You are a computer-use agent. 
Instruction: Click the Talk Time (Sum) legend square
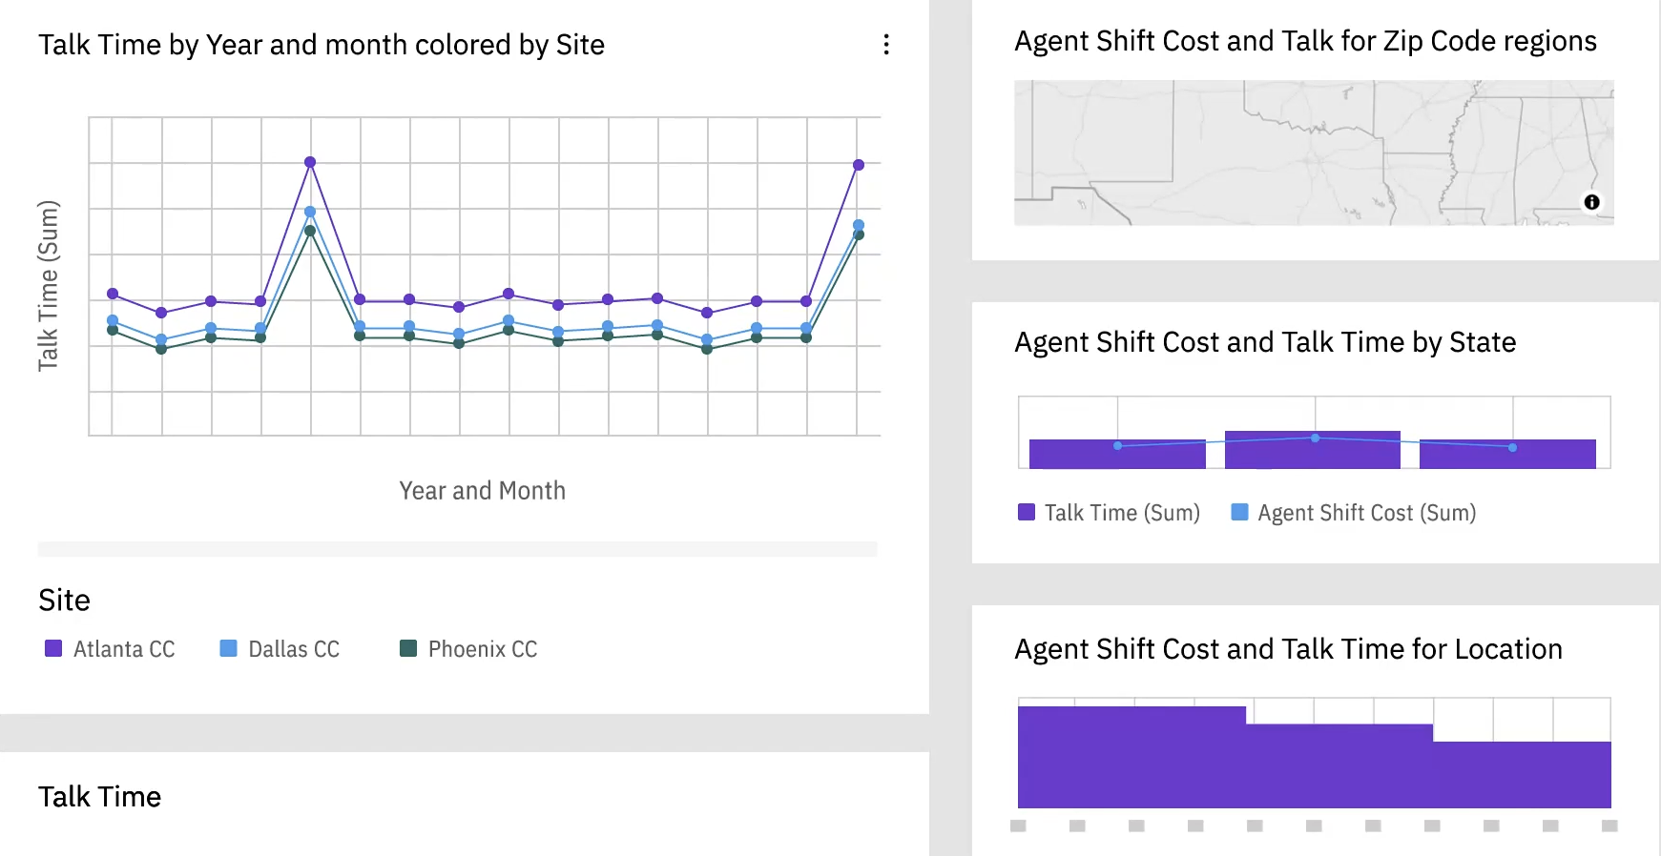click(1027, 512)
